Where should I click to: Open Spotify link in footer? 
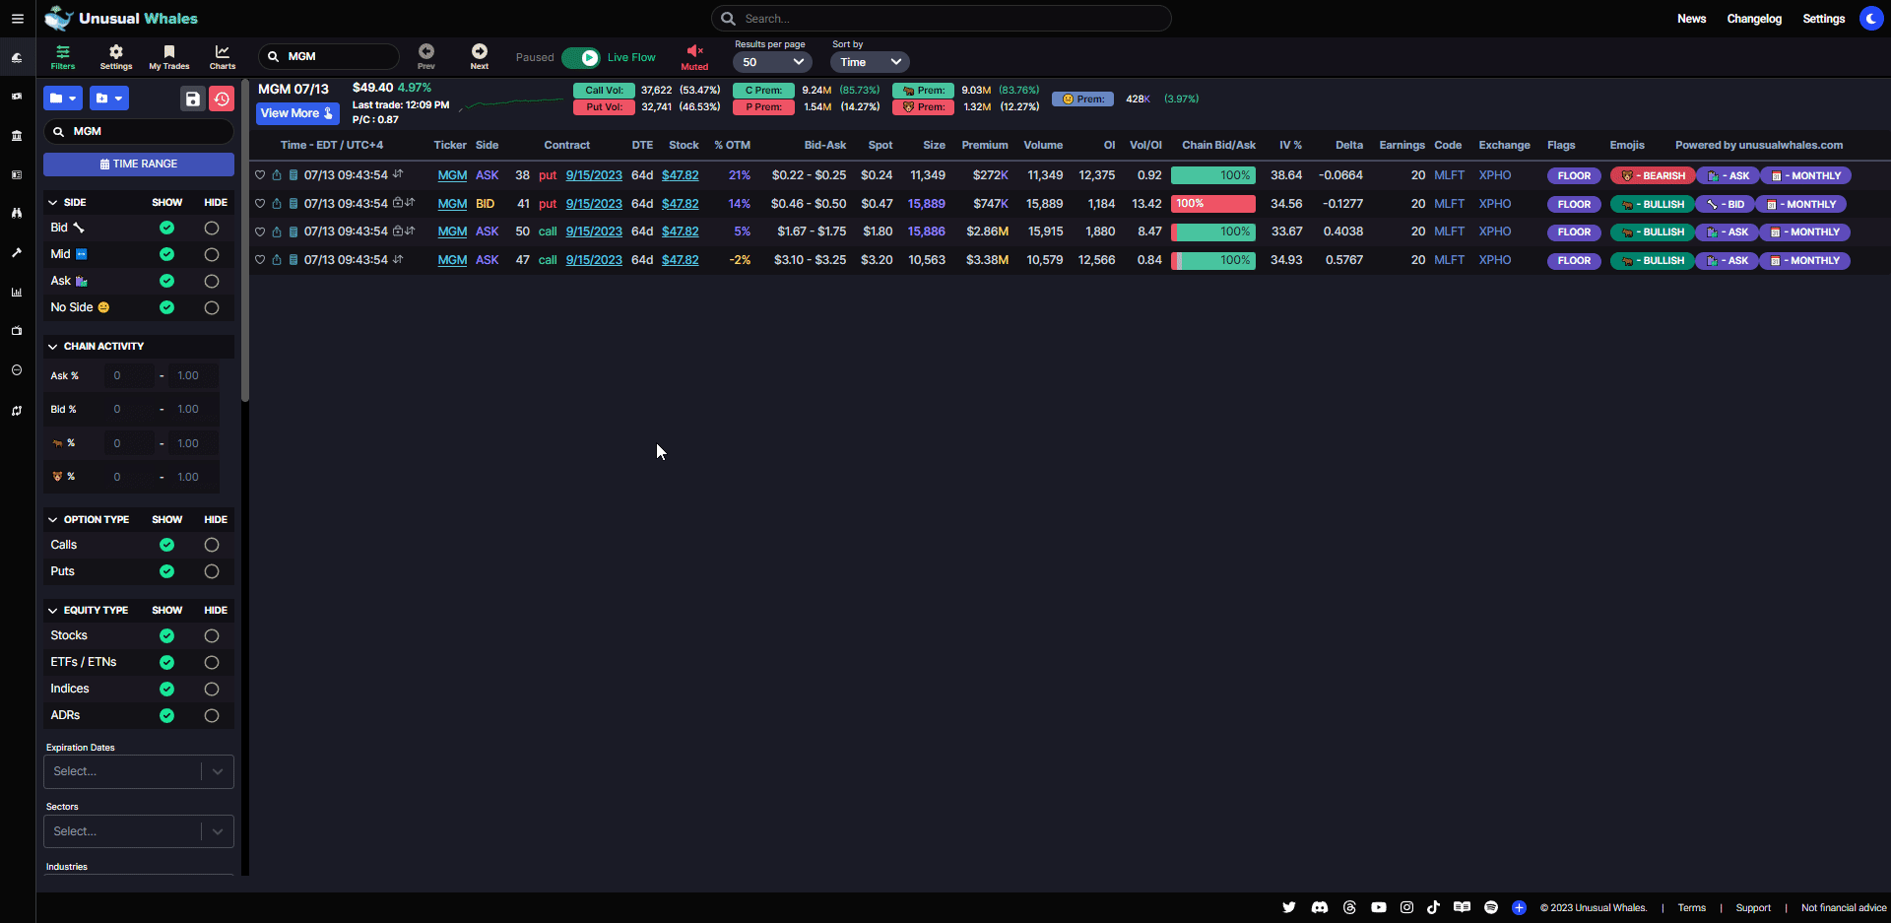(x=1491, y=907)
